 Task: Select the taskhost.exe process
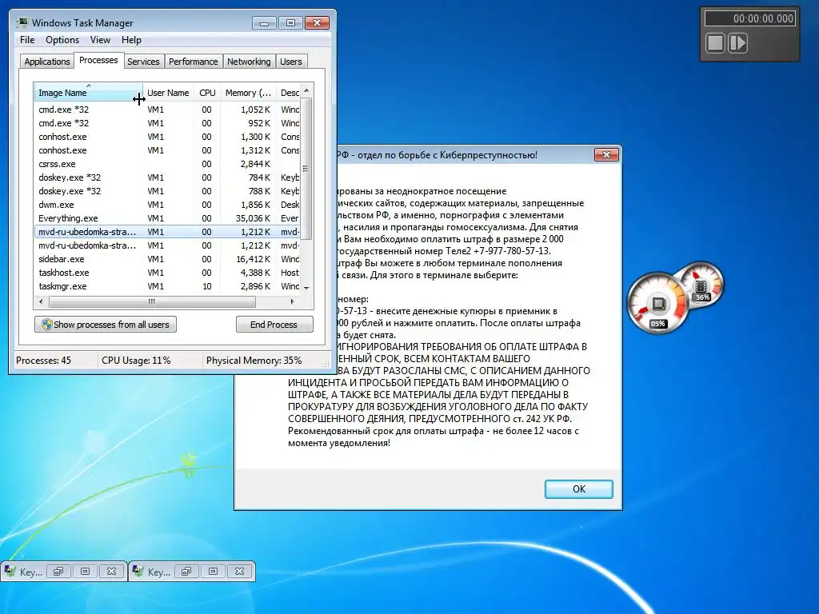[167, 273]
